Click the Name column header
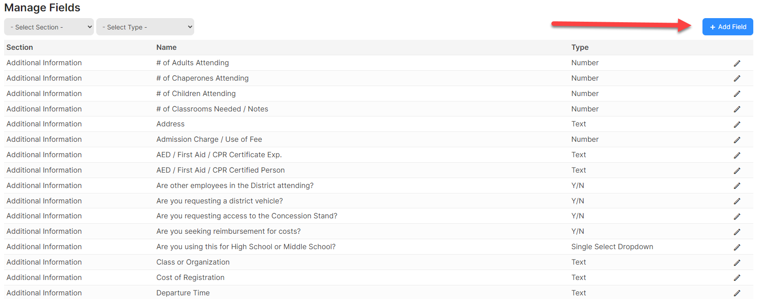761x299 pixels. pos(167,47)
